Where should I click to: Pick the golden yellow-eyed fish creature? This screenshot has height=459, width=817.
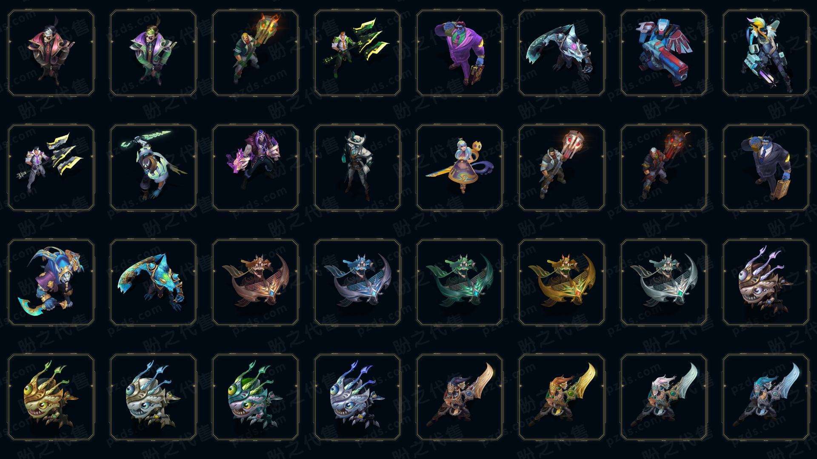coord(51,397)
